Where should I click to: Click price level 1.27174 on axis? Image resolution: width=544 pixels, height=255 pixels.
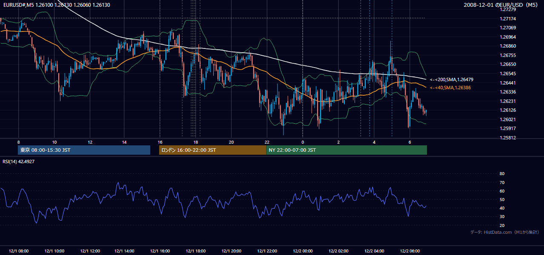[508, 19]
